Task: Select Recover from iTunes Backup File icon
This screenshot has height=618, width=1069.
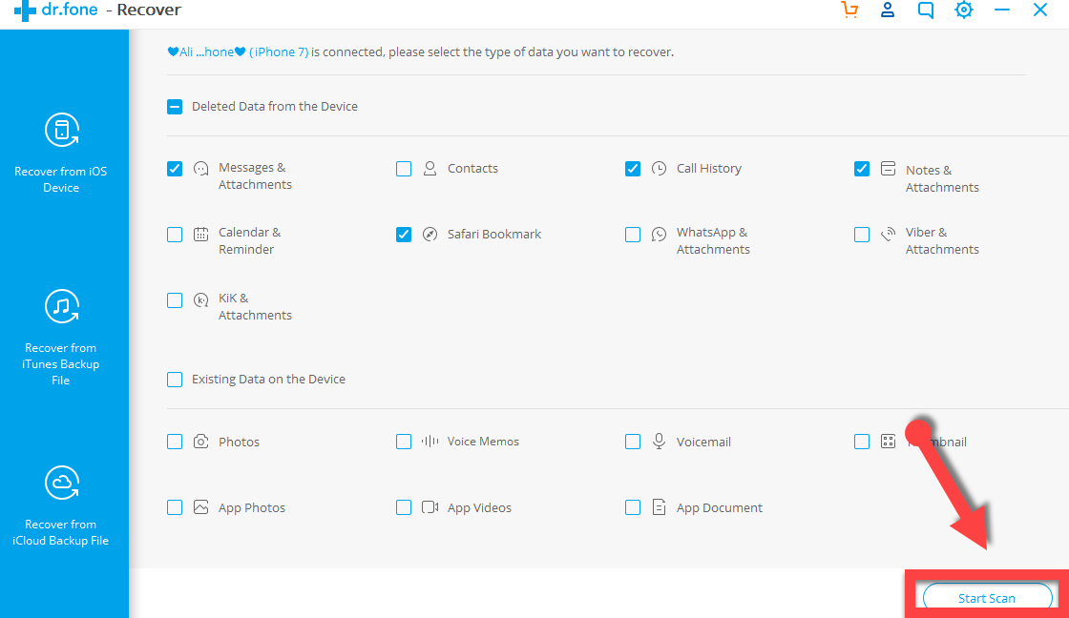Action: (62, 306)
